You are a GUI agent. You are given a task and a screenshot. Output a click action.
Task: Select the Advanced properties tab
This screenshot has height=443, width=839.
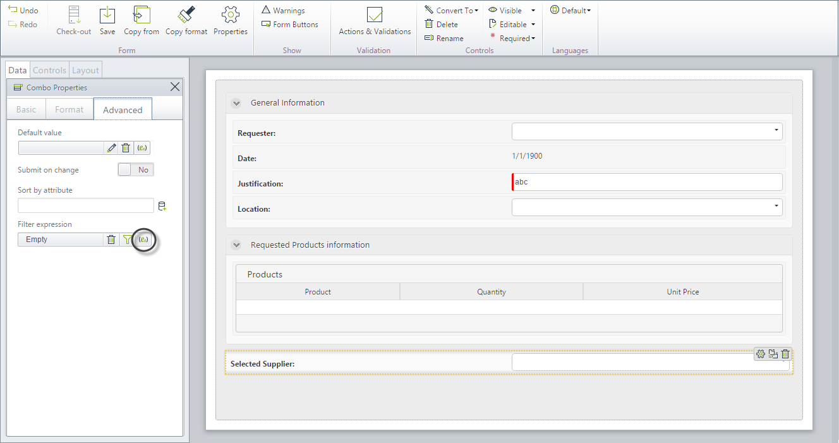click(x=123, y=109)
